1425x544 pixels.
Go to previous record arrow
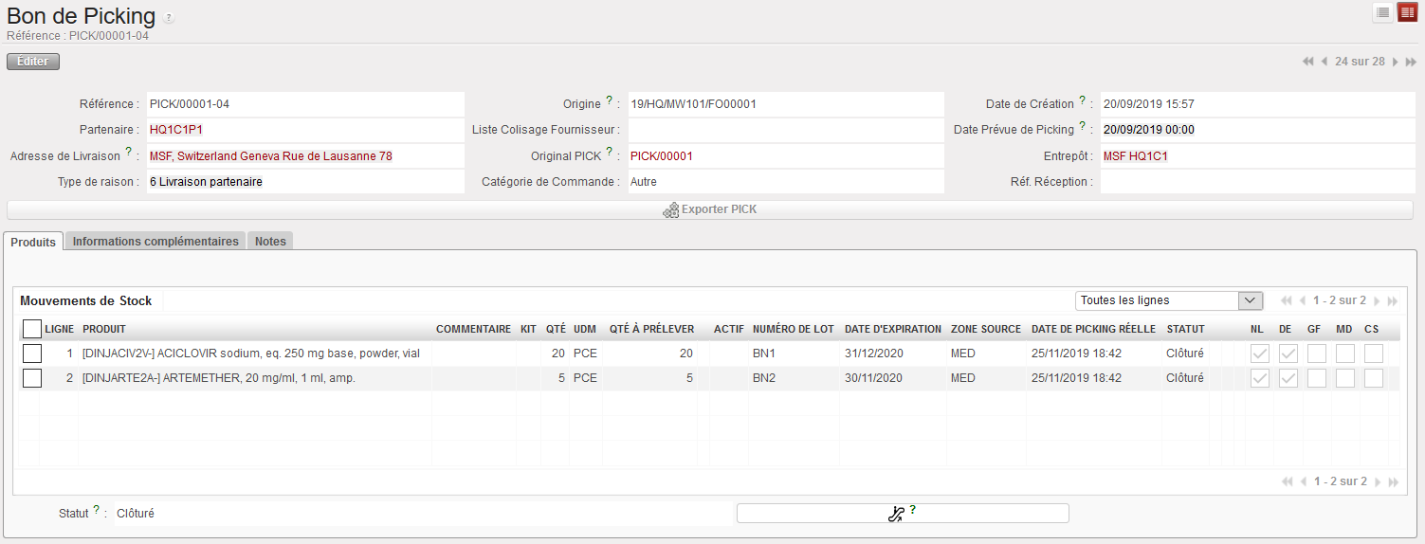pos(1324,62)
